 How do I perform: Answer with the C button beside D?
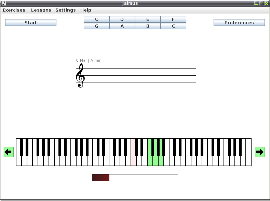point(97,19)
